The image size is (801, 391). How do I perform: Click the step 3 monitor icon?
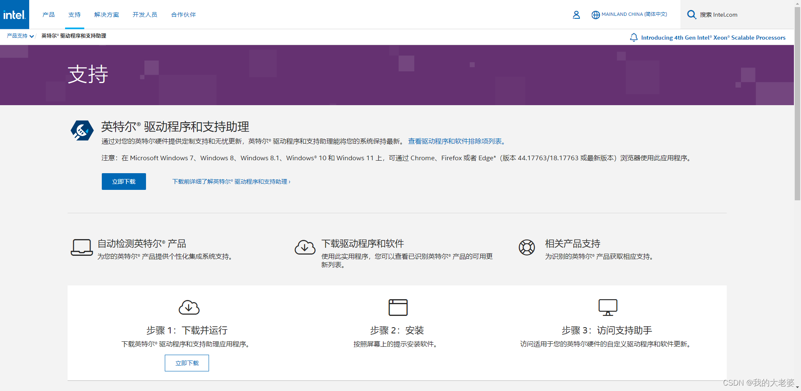608,308
